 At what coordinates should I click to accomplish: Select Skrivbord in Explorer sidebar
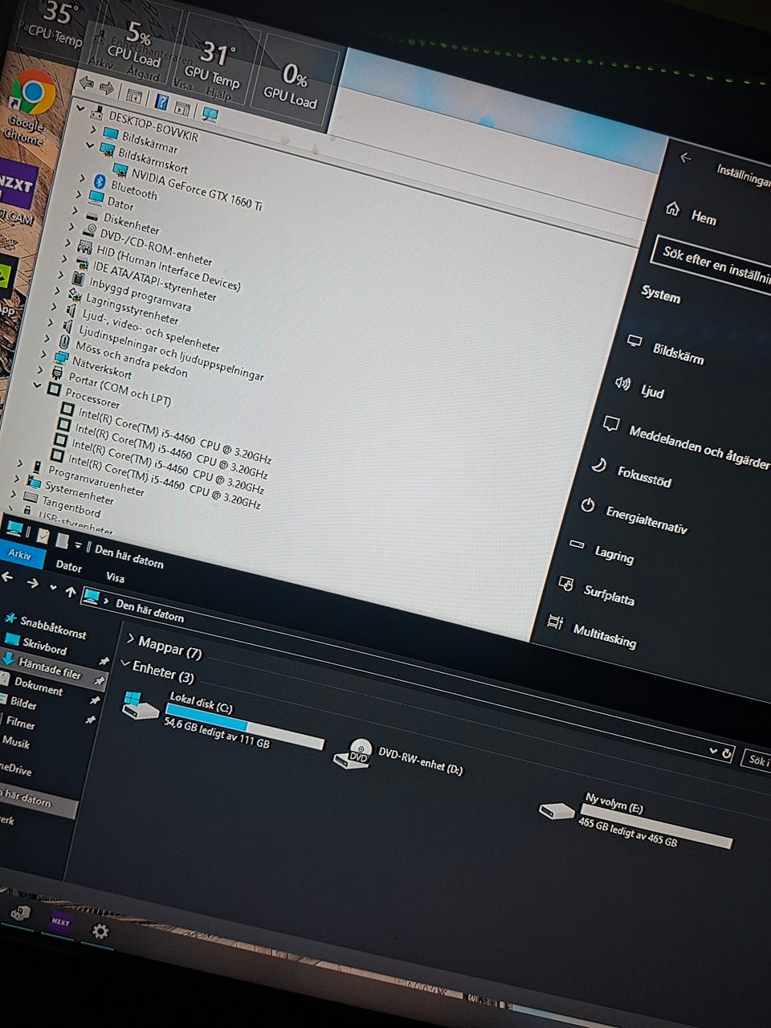point(37,644)
